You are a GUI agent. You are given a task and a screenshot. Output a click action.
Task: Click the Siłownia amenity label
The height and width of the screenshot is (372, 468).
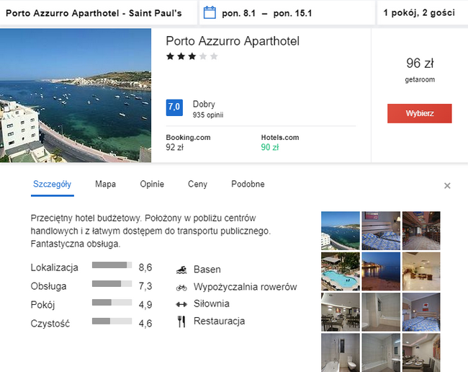212,304
